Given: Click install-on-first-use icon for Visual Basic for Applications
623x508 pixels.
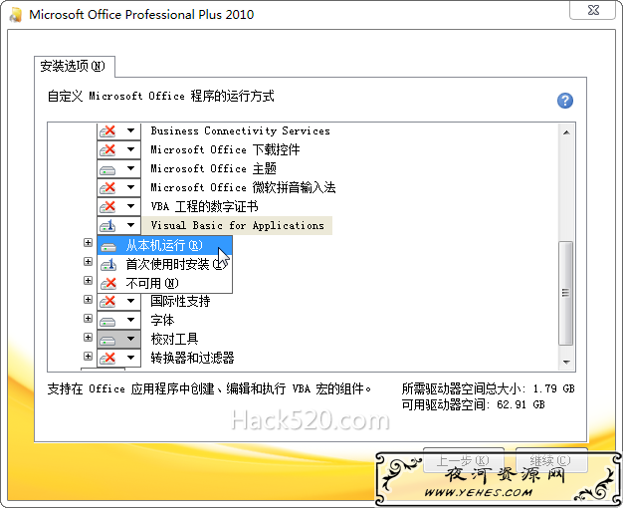Looking at the screenshot, I should [107, 225].
